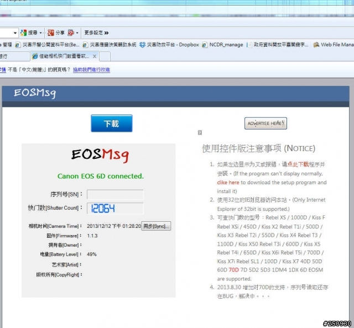Click the ADVERTISE HERE button

pyautogui.click(x=265, y=123)
